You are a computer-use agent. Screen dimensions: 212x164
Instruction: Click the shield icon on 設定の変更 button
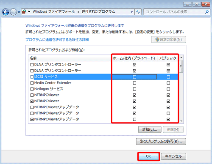coord(157,39)
